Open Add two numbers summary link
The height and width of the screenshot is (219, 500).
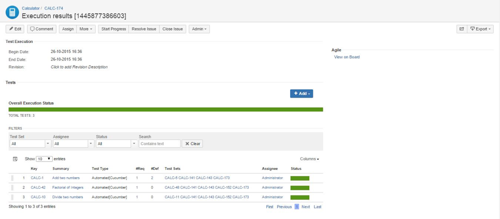66,178
